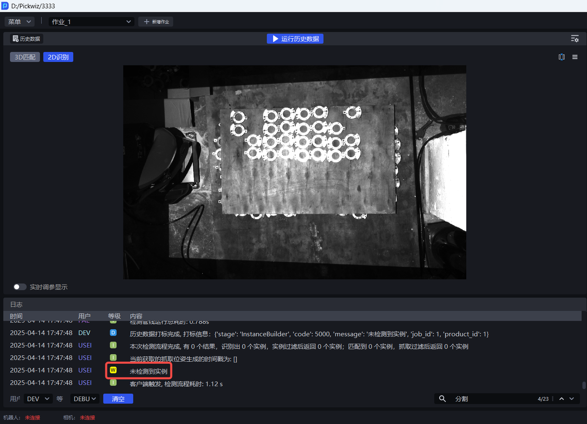The height and width of the screenshot is (424, 587).
Task: Click the yellow W warning level icon
Action: click(113, 370)
